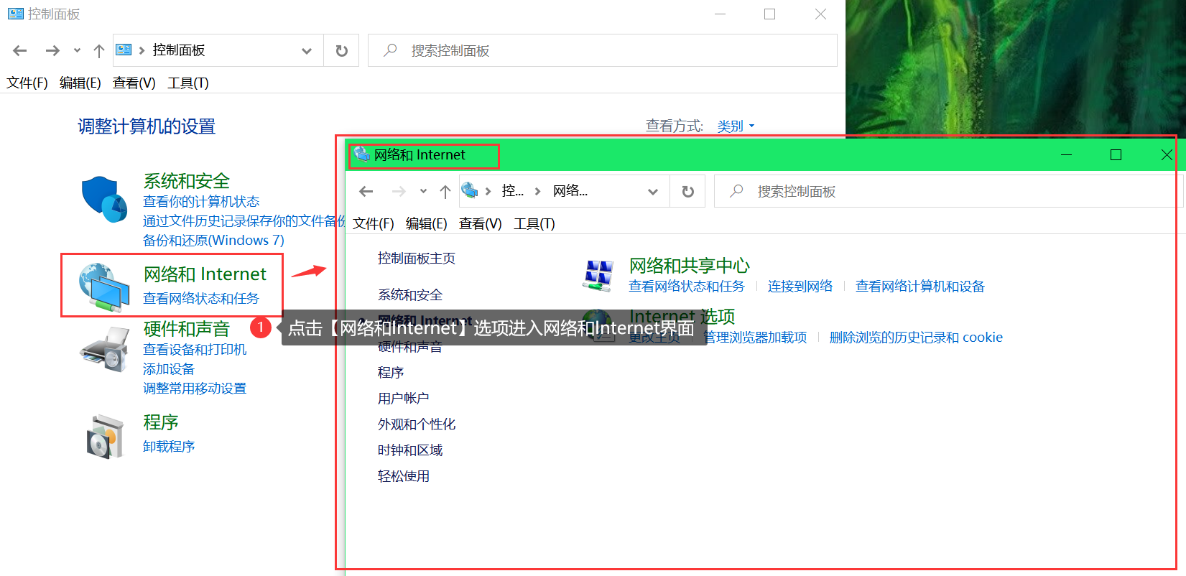Click the 备份和还原(Windows 7) link
The width and height of the screenshot is (1186, 576).
[213, 241]
